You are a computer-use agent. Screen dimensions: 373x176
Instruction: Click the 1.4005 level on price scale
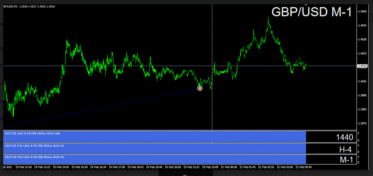362,81
